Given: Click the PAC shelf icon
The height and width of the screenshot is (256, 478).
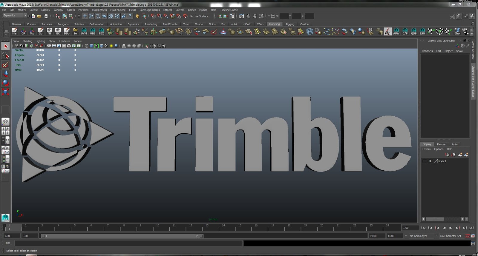Looking at the screenshot, I should point(387,31).
